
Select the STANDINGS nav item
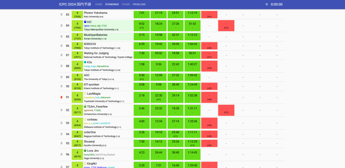112,4
